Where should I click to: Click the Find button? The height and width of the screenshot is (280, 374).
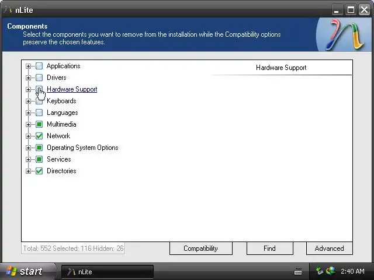(270, 249)
